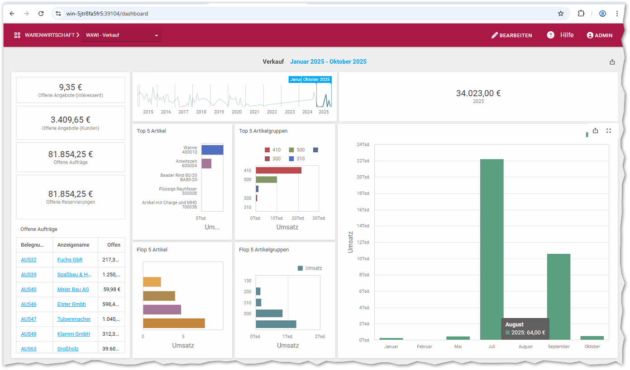Toggle legend series 500 in Top 5 Artikelgruppen
Screen dimensions: 630x370
point(296,150)
